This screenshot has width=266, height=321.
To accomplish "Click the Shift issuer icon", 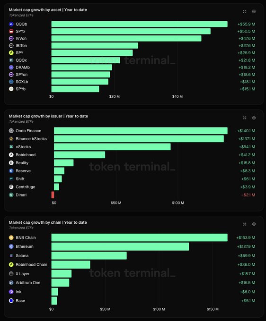I will tap(11, 179).
